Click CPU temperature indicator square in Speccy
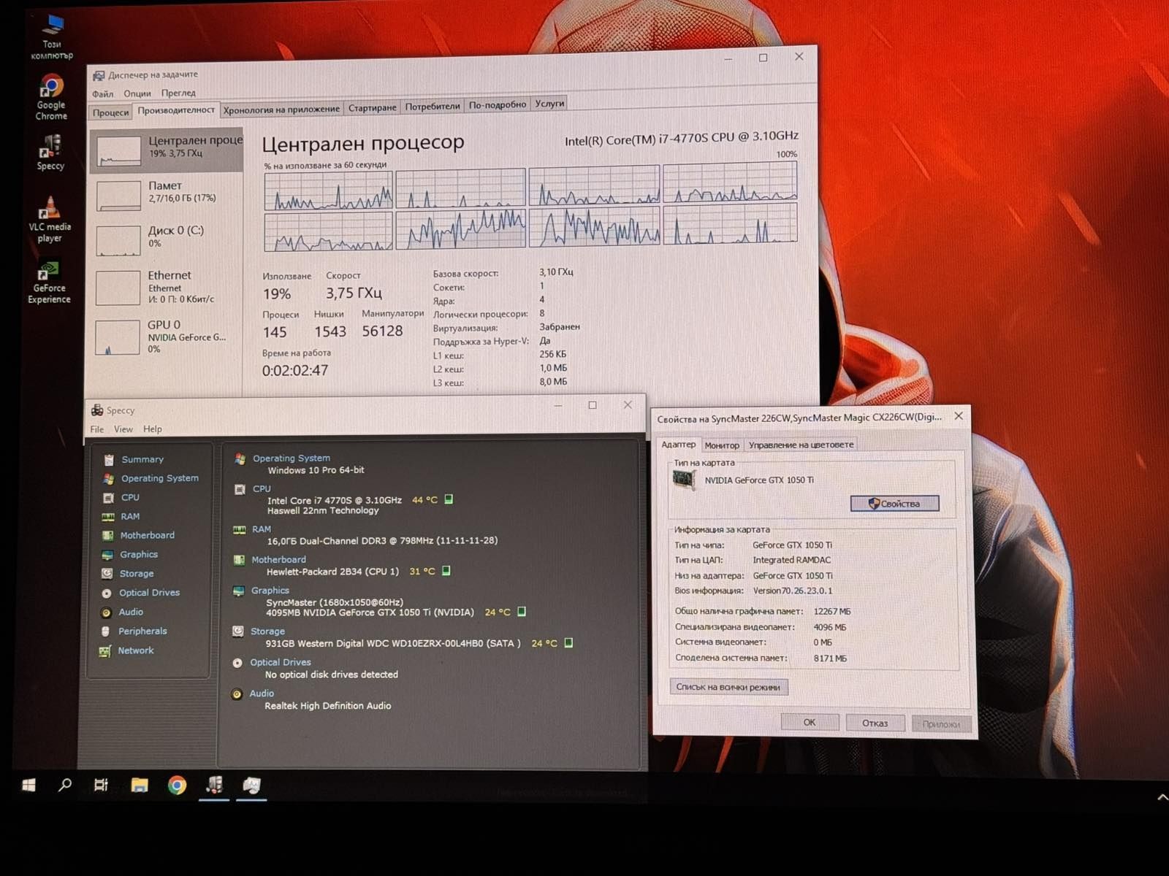The image size is (1169, 876). (x=449, y=499)
